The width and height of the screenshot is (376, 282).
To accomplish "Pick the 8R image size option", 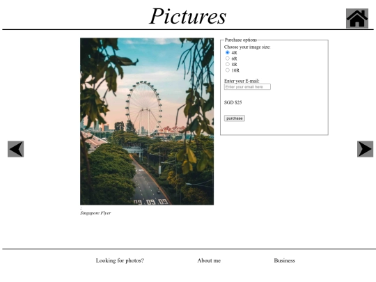I will coord(227,64).
